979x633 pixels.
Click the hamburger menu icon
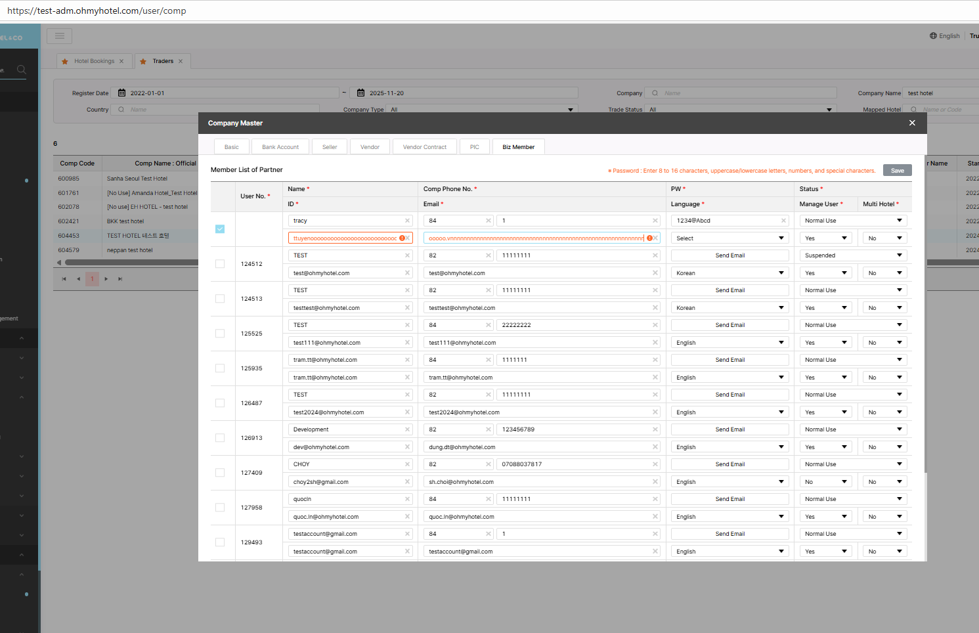click(x=60, y=36)
